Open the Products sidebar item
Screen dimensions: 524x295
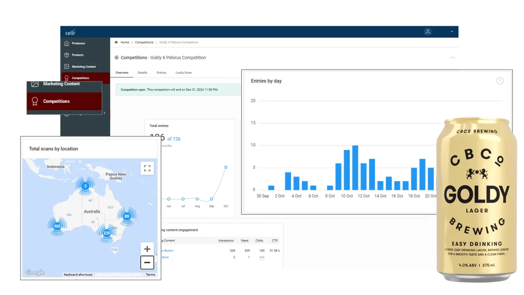click(x=78, y=55)
